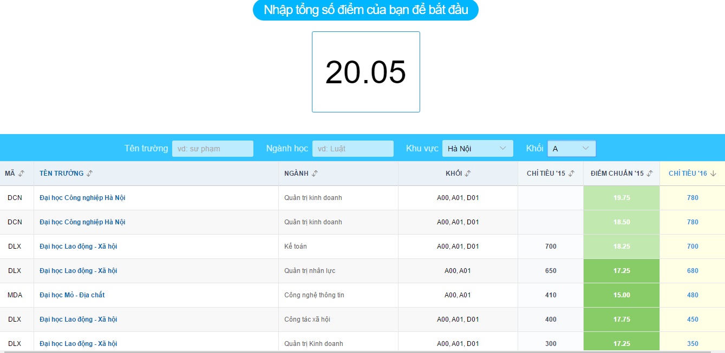The width and height of the screenshot is (725, 353).
Task: Open Đại học Lao động - Xã hội Kế toán row link
Action: tap(78, 247)
